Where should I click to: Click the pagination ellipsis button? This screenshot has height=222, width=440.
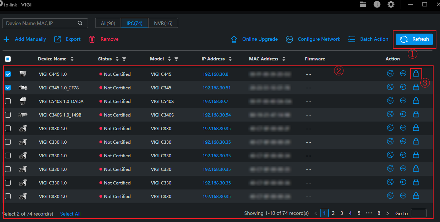point(369,213)
